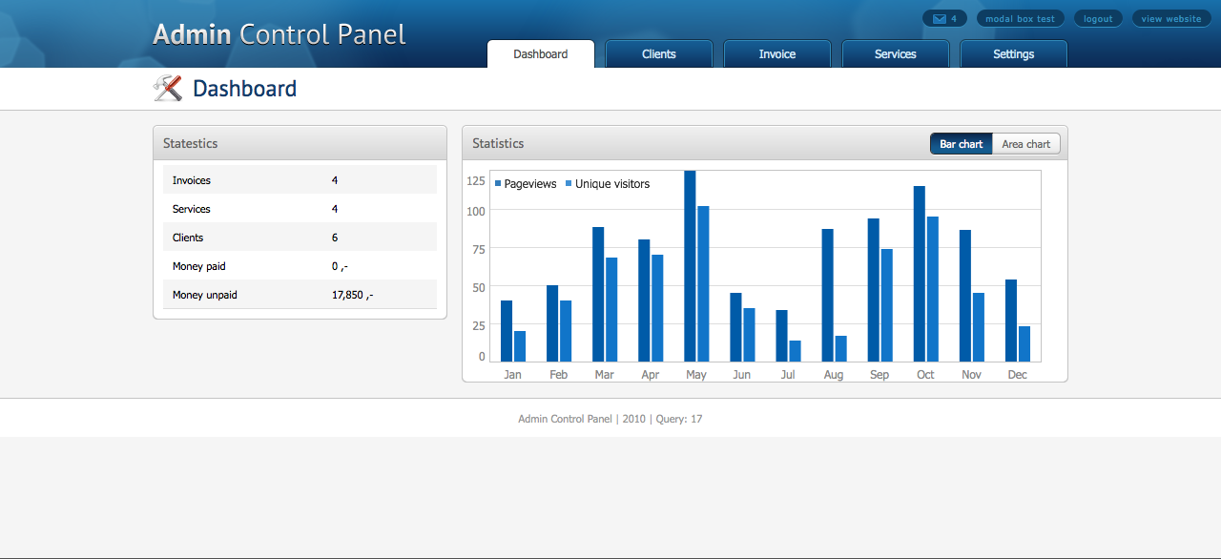Open the mail messages badge showing 4
Screen dimensions: 1221x559
(944, 18)
